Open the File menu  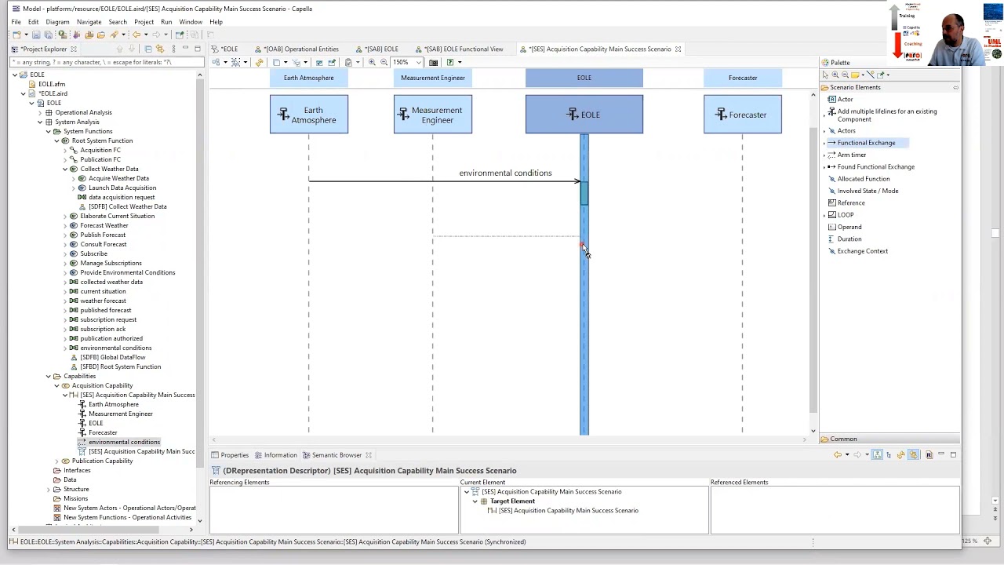click(x=16, y=22)
